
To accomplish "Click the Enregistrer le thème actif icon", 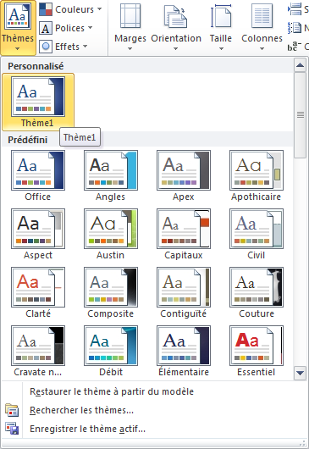I will click(12, 429).
